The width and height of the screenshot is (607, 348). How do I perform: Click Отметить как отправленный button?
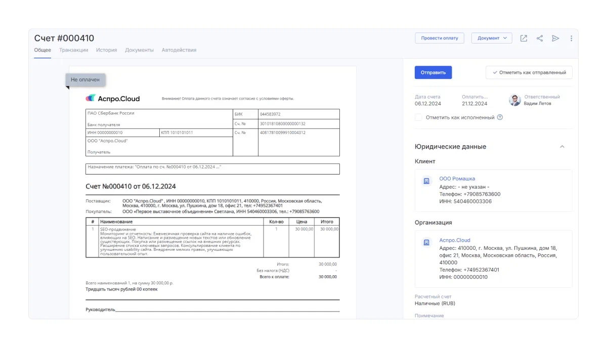point(529,72)
